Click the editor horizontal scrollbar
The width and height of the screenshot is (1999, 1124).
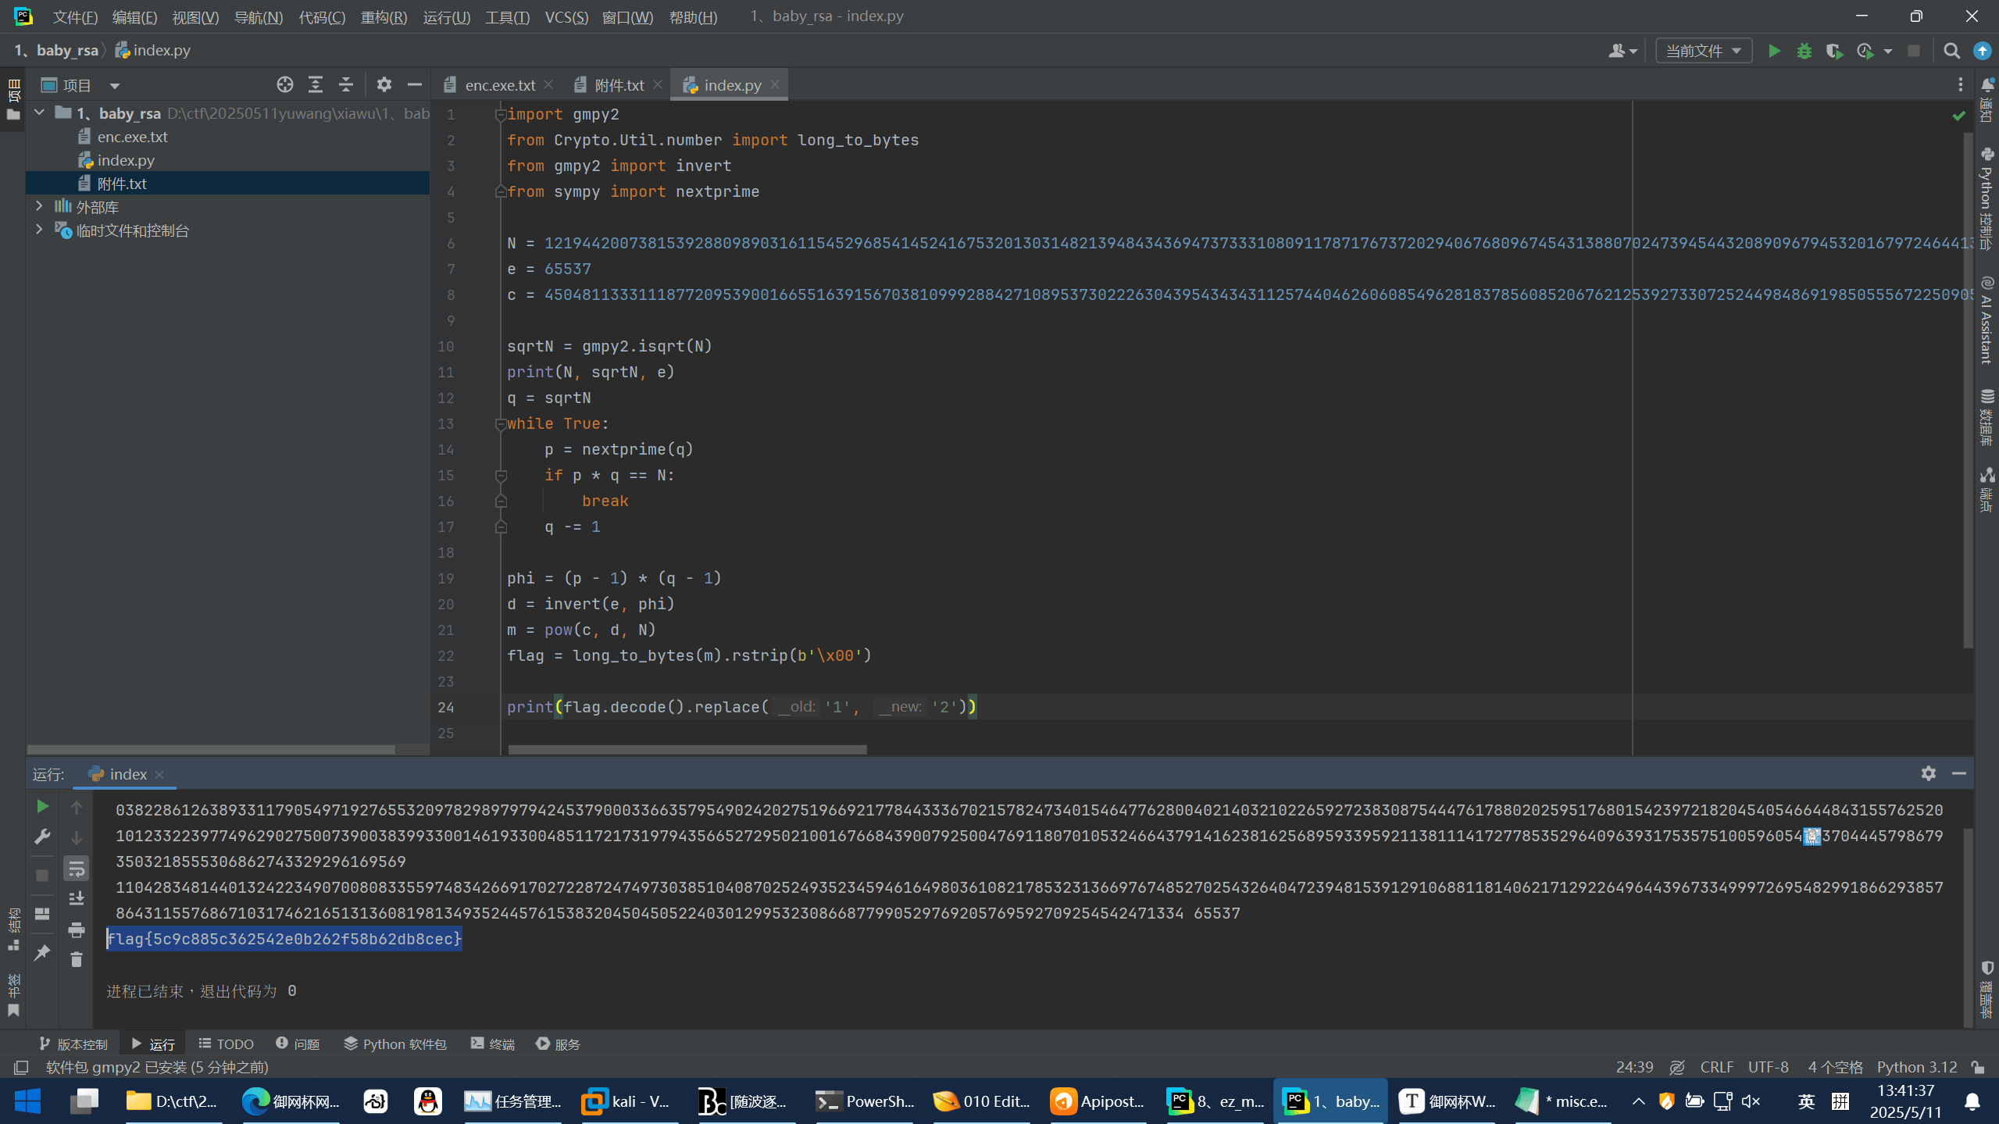tap(687, 750)
